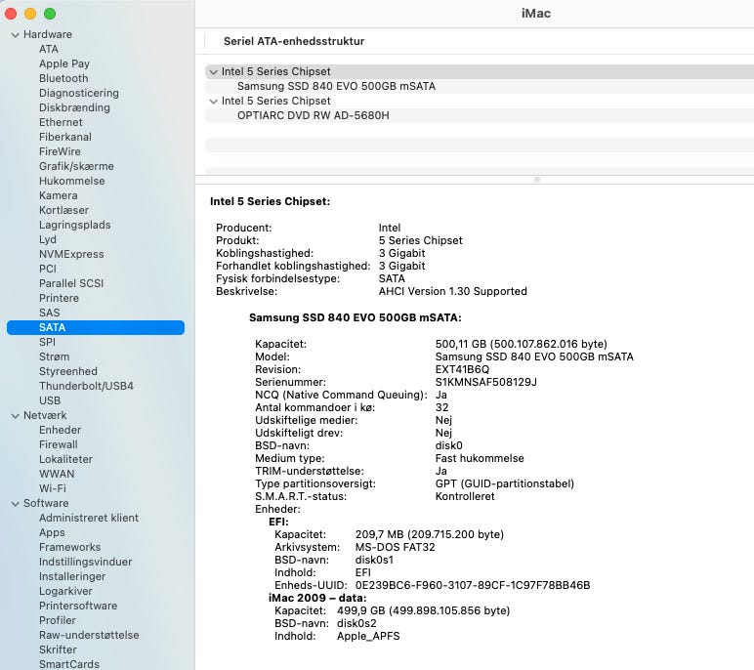Viewport: 754px width, 670px height.
Task: Select Samsung SSD 840 EVO device row
Action: [x=480, y=87]
